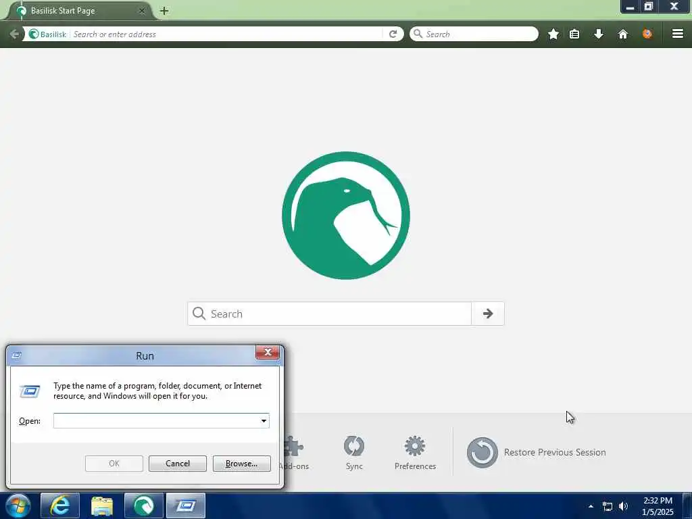Show bookmarks list icon in toolbar

coord(574,34)
